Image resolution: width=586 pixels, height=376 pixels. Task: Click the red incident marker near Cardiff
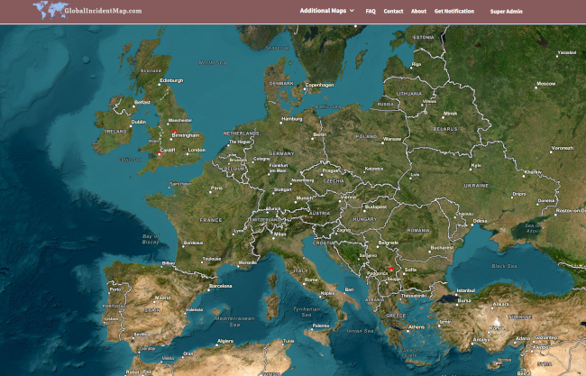pyautogui.click(x=160, y=153)
